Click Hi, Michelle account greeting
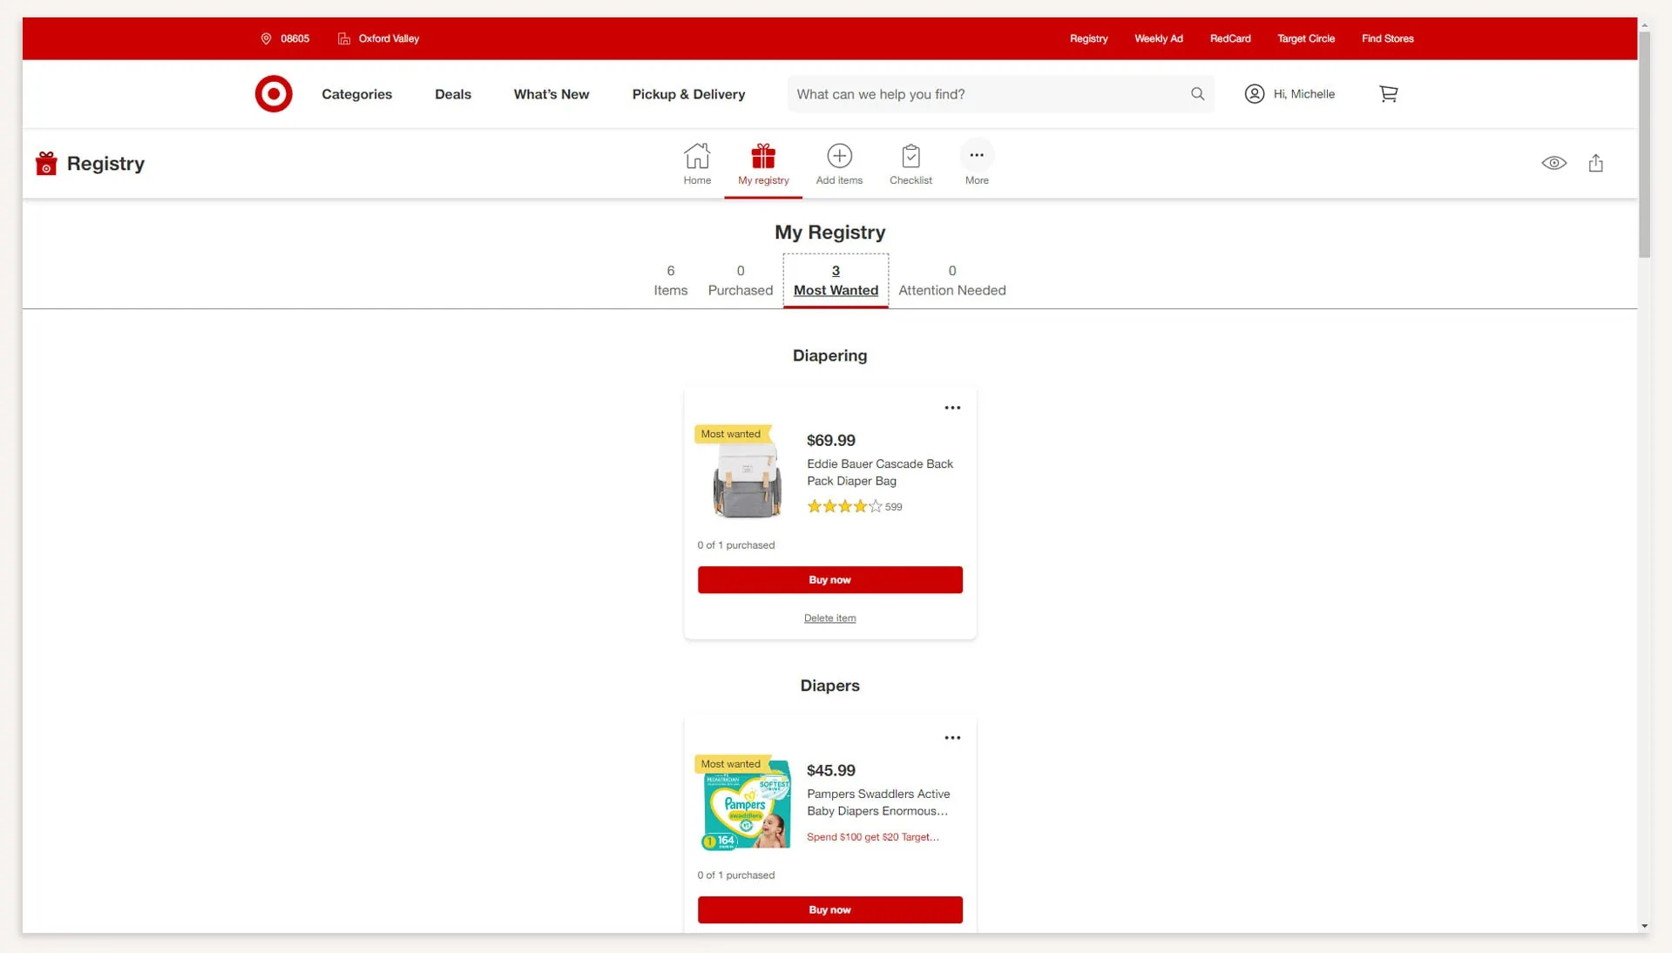This screenshot has height=953, width=1672. pyautogui.click(x=1303, y=94)
